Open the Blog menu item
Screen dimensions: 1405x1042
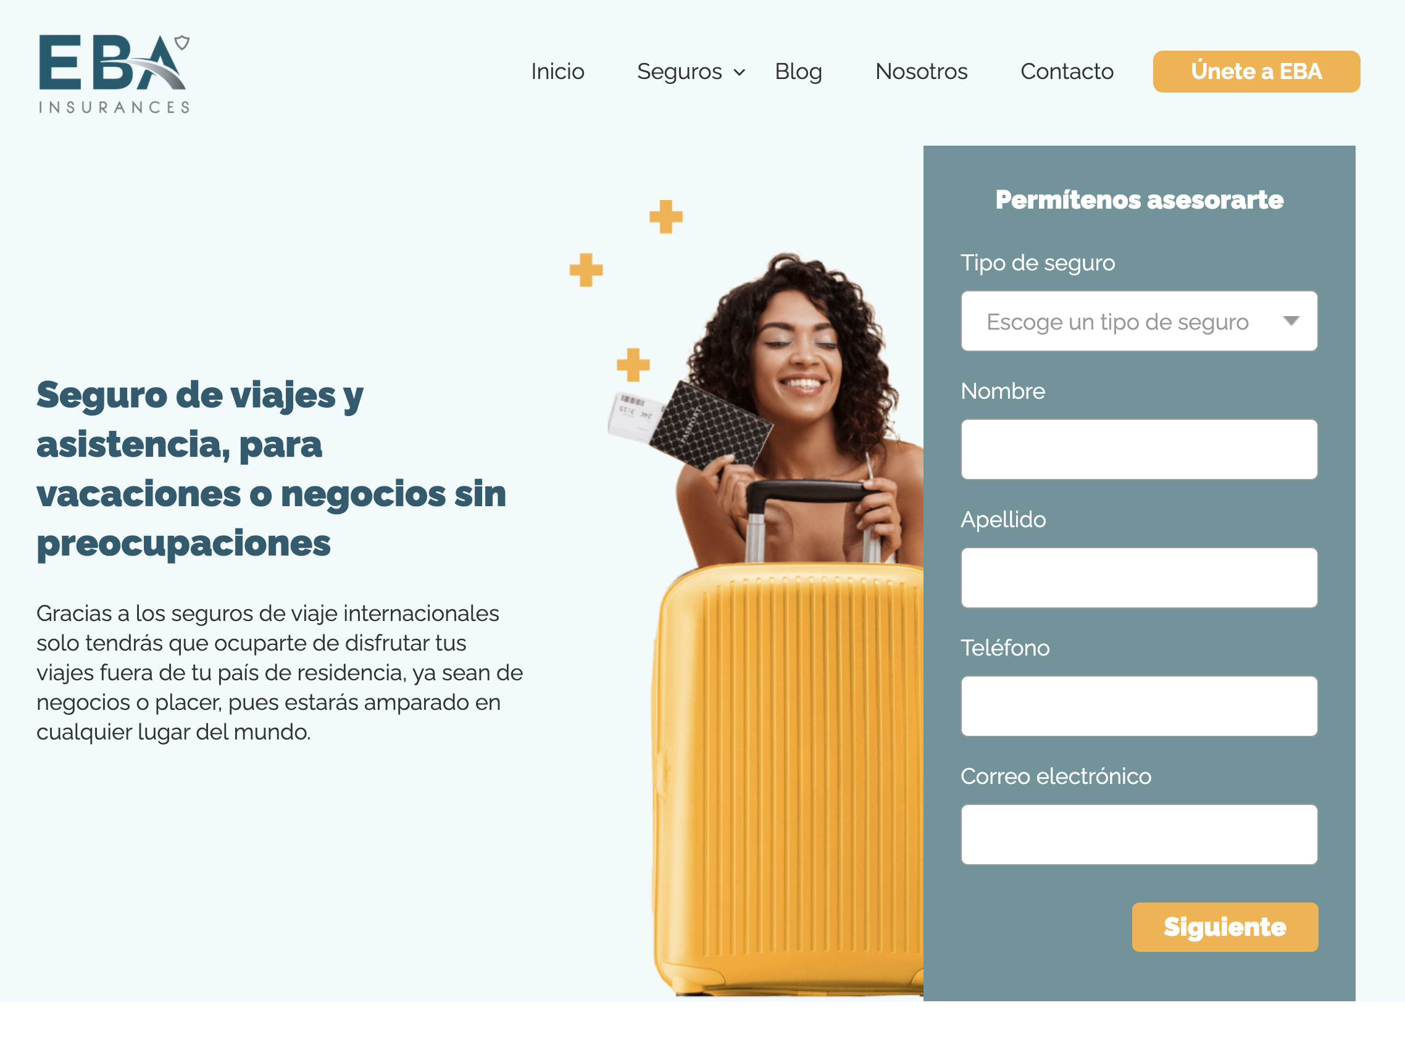pyautogui.click(x=798, y=71)
